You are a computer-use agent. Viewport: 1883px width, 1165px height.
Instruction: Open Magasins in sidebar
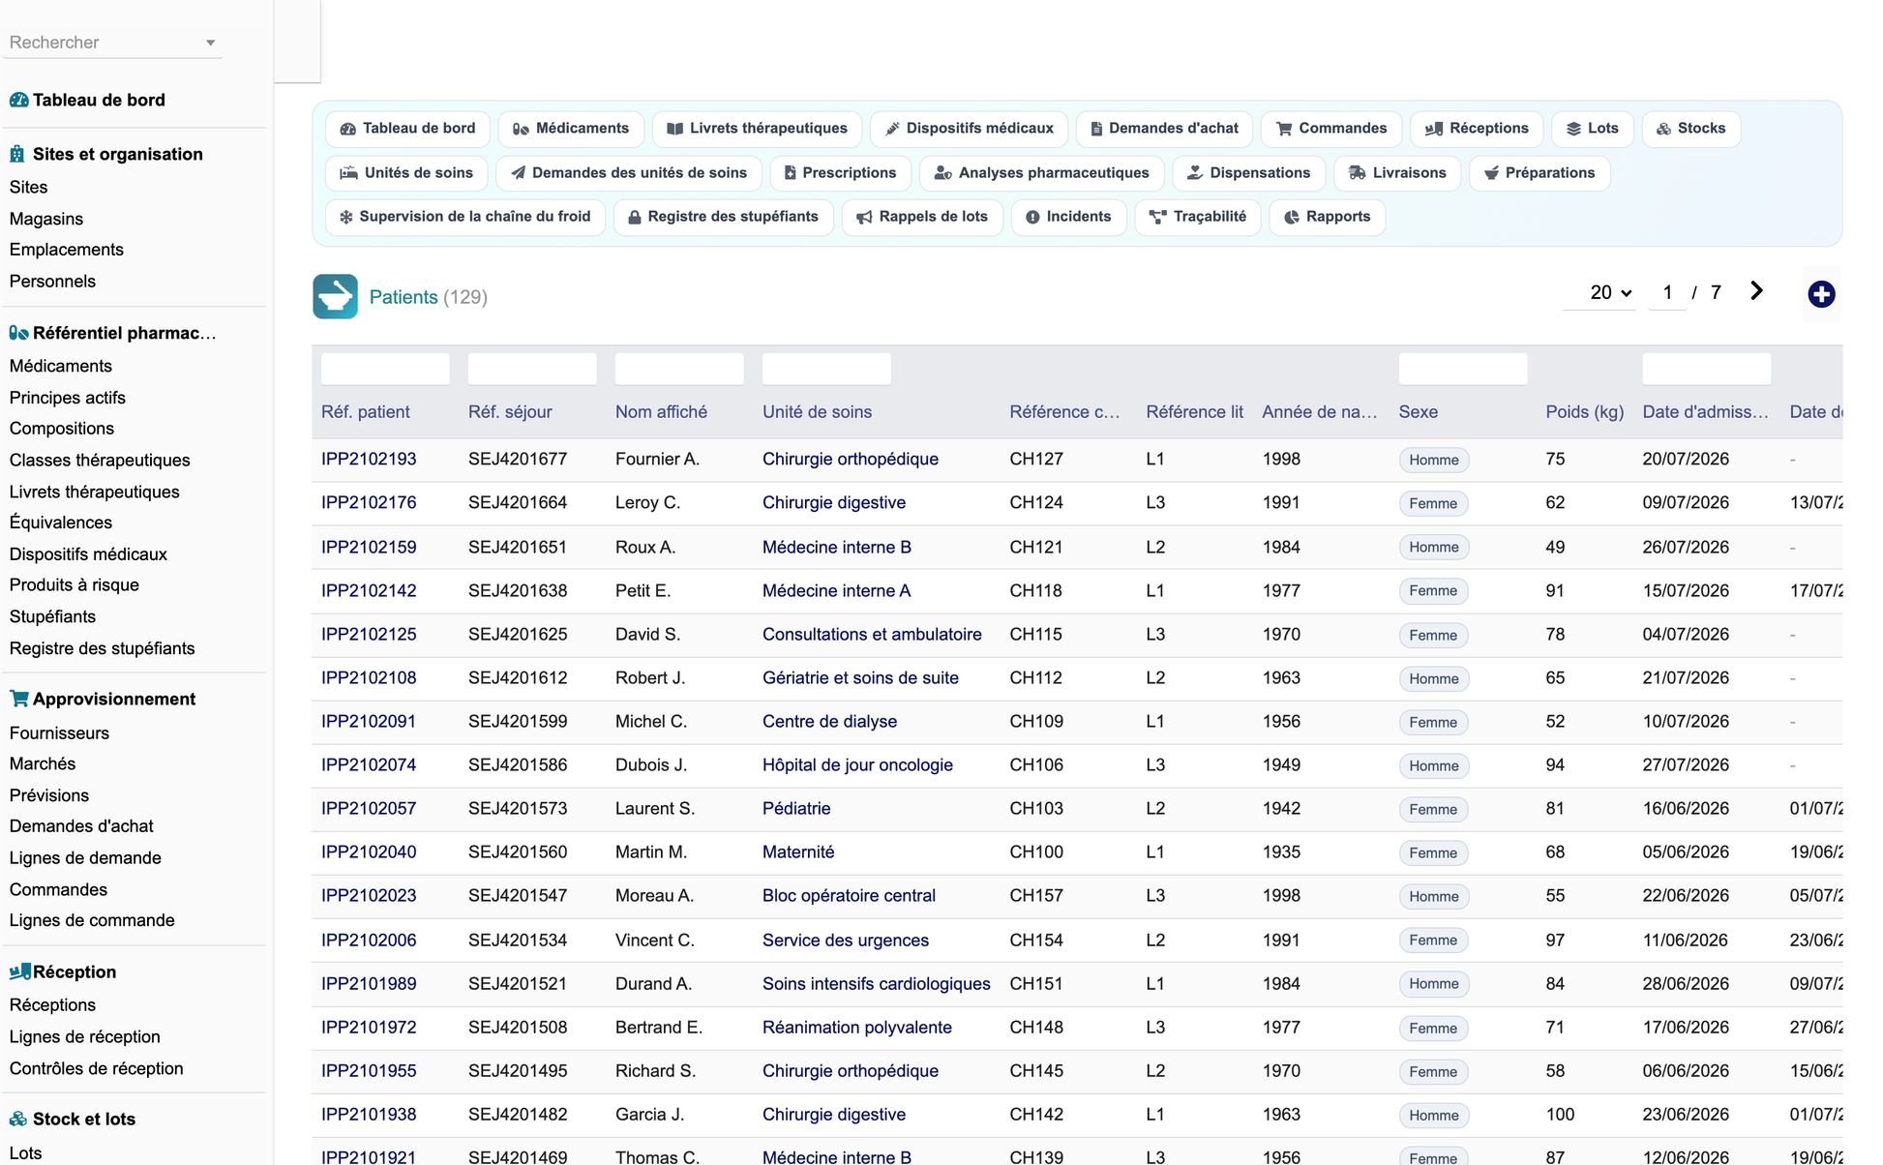click(x=46, y=220)
